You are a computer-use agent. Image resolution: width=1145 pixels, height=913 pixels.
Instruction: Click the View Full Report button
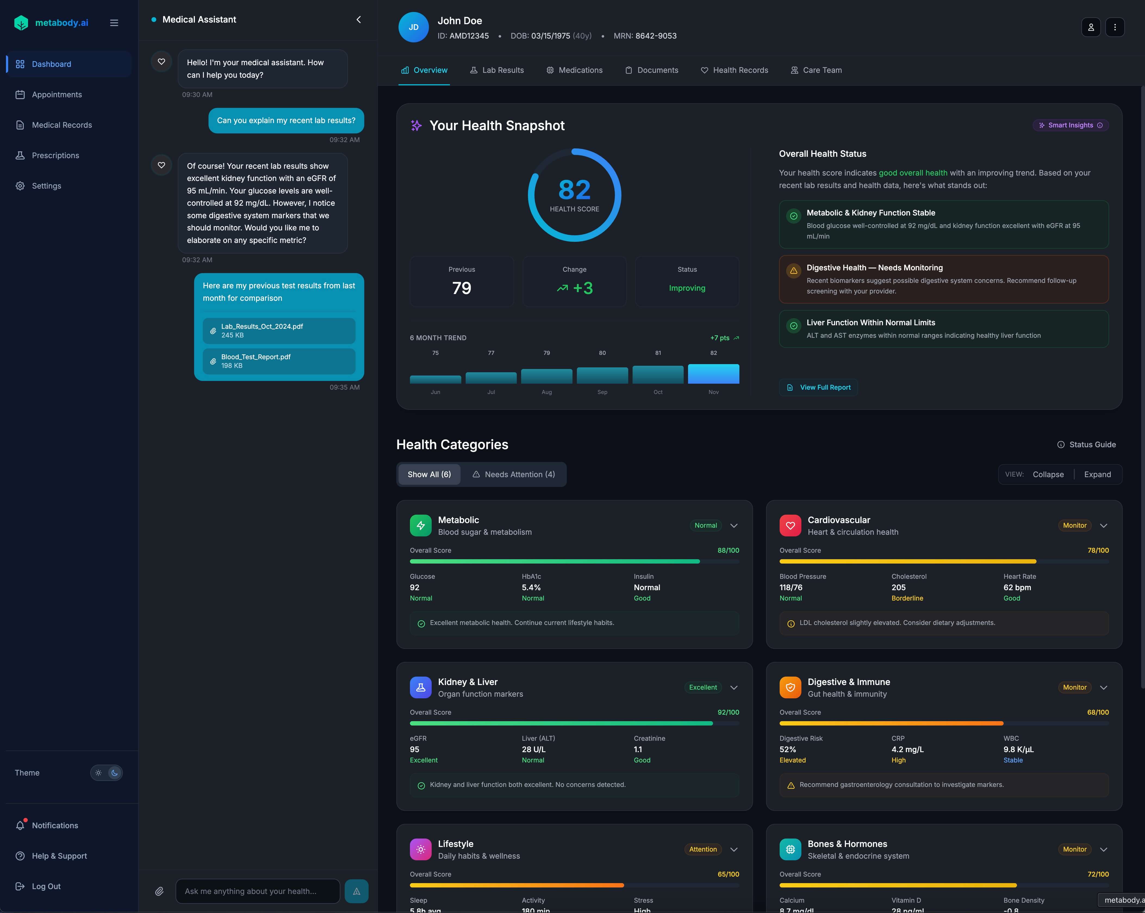pyautogui.click(x=818, y=387)
